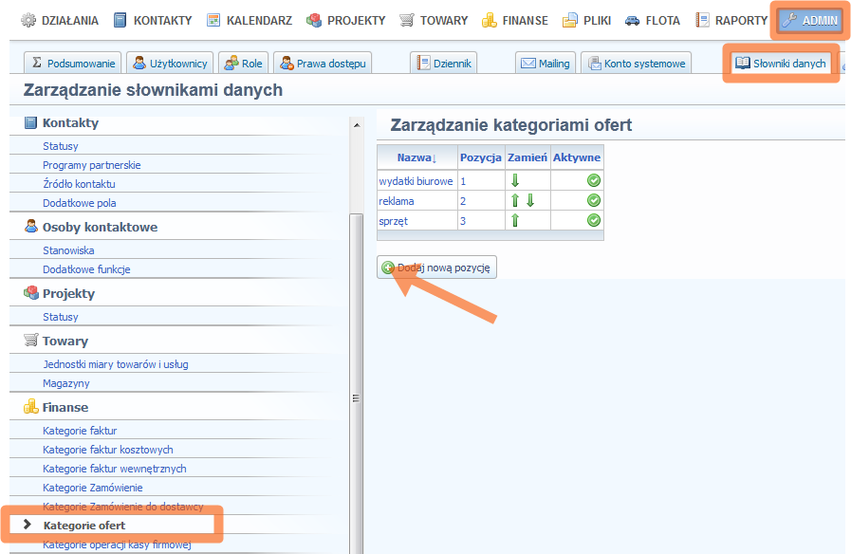Expand the selected Kategorie ofert item arrow
The width and height of the screenshot is (851, 554).
point(27,525)
